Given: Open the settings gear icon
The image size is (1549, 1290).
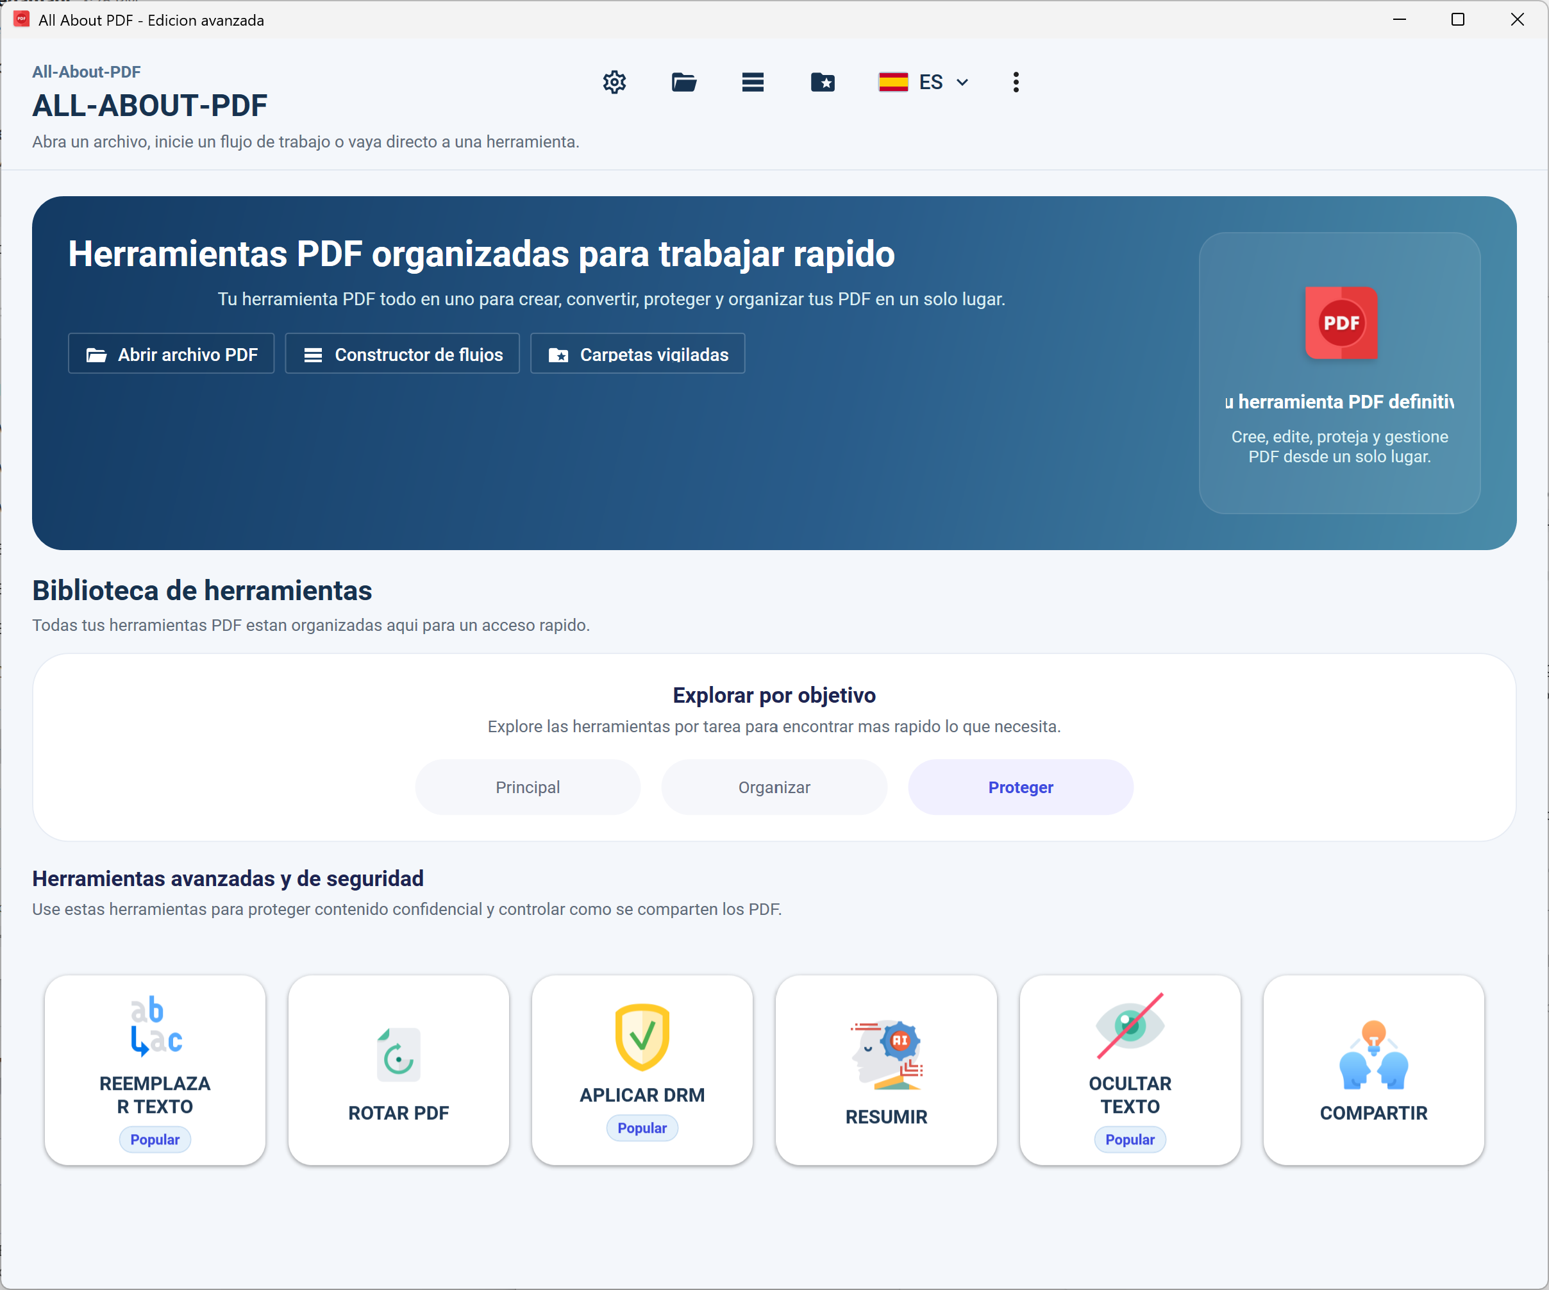Looking at the screenshot, I should click(614, 82).
